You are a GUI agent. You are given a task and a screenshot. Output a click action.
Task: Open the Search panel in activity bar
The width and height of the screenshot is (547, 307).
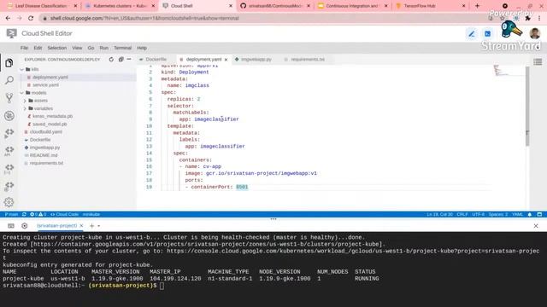tap(9, 80)
